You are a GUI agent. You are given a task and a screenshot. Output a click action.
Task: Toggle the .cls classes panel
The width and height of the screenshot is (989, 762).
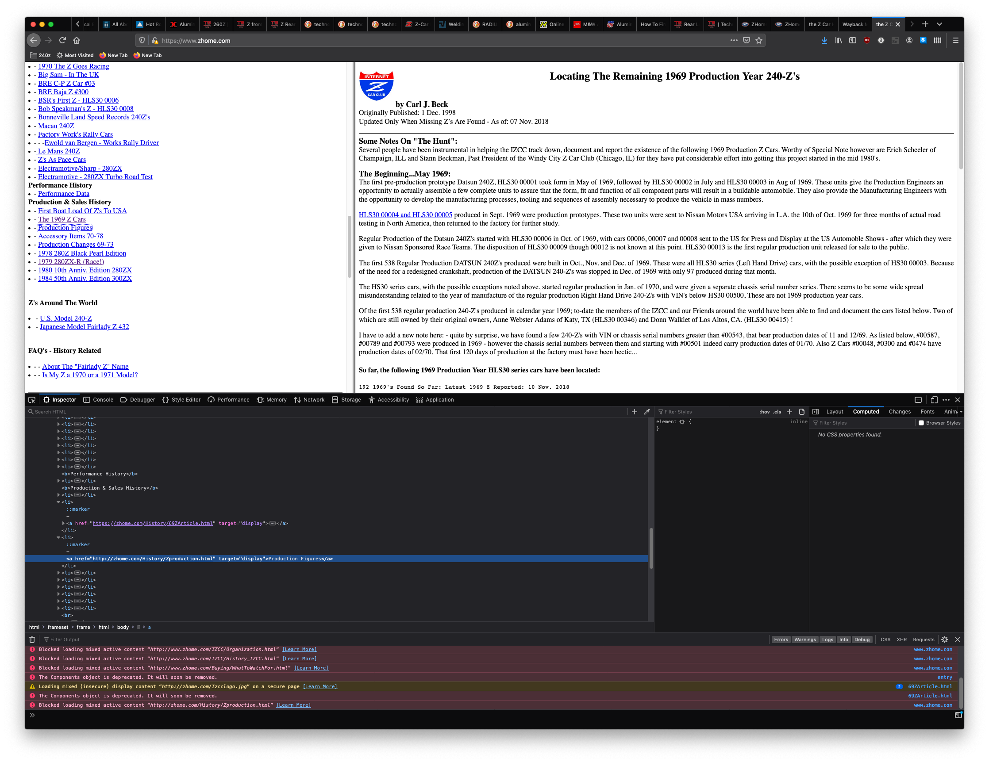pyautogui.click(x=777, y=412)
